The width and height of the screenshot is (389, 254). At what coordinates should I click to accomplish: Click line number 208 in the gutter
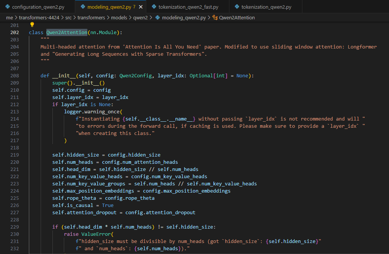(14, 76)
